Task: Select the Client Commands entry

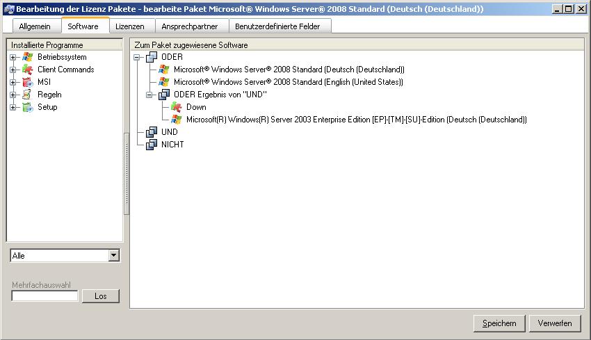Action: (66, 70)
